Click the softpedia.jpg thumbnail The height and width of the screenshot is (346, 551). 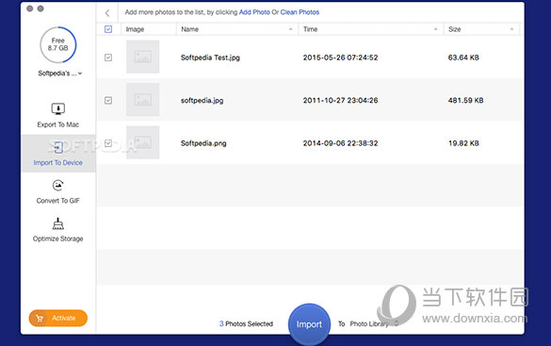[x=142, y=100]
